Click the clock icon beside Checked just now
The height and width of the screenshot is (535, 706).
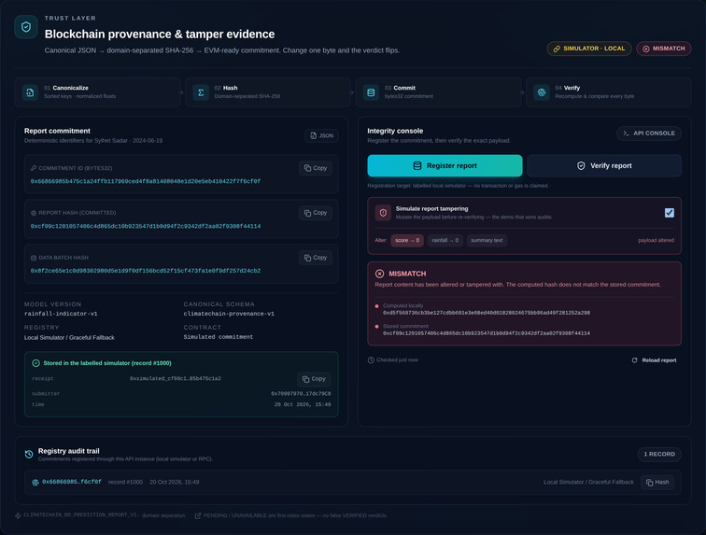(371, 359)
